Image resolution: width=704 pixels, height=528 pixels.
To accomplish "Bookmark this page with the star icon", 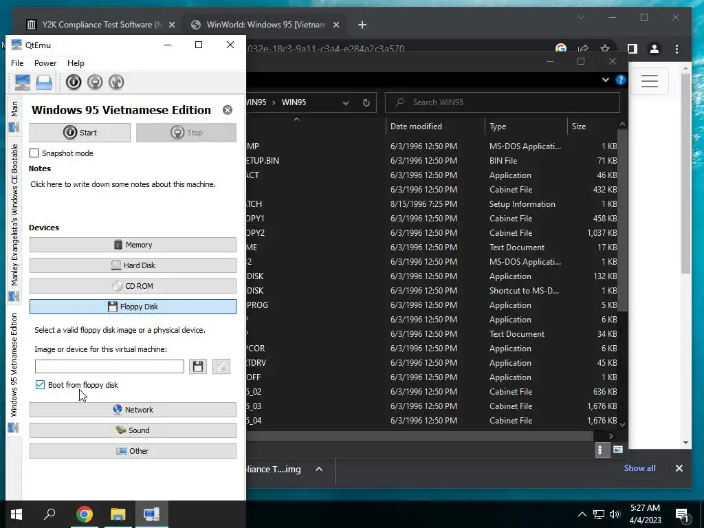I will click(x=605, y=49).
